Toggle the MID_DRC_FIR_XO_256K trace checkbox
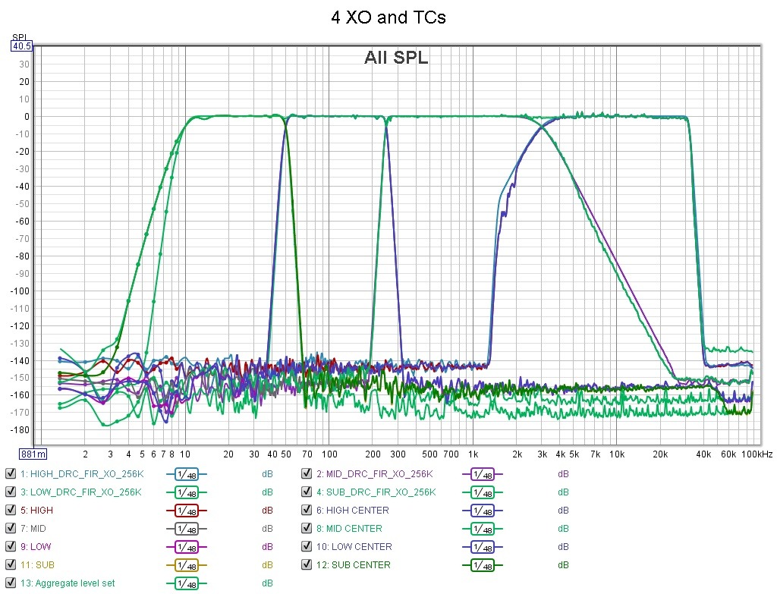Viewport: 777px width, 594px height. click(x=307, y=473)
